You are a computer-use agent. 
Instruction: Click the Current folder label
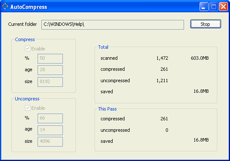tap(22, 24)
